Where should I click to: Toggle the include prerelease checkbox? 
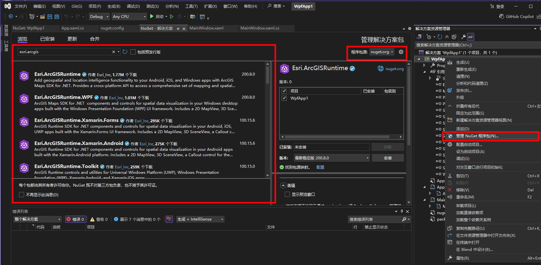click(x=133, y=52)
